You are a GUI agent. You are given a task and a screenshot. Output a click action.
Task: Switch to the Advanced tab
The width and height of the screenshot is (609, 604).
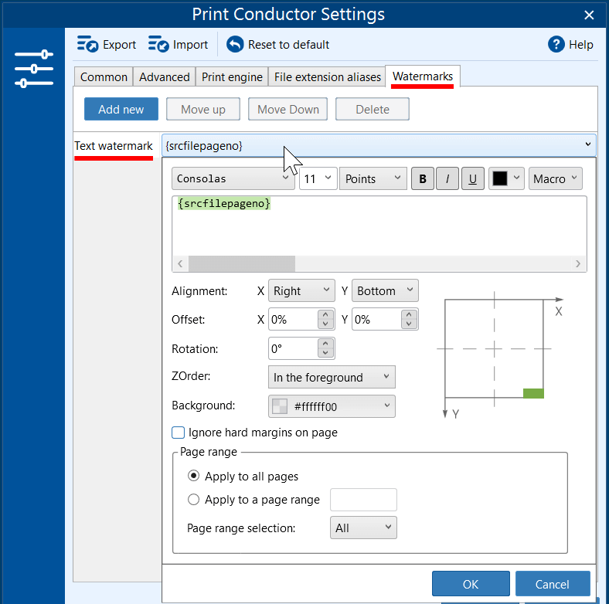coord(165,77)
